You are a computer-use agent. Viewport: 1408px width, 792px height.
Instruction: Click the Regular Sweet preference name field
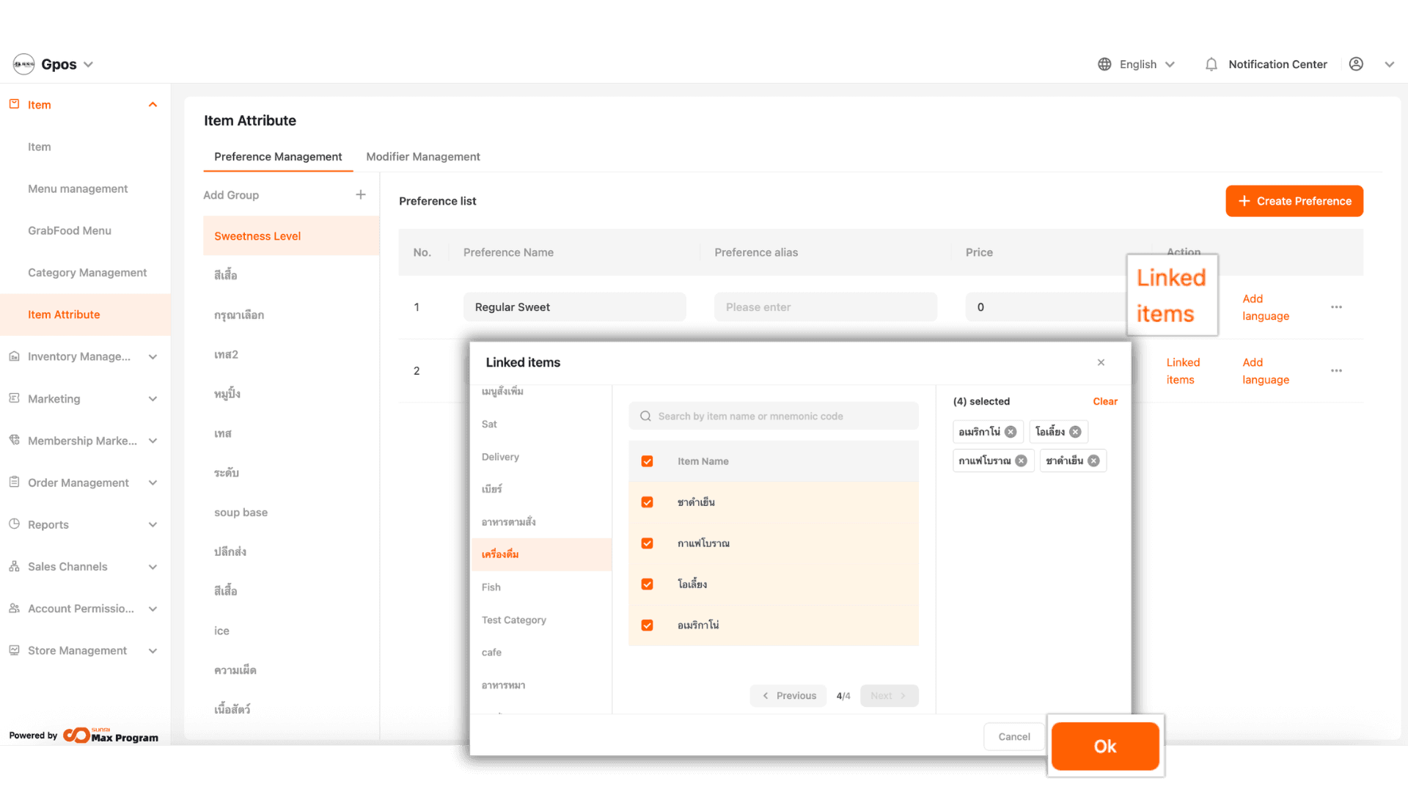[x=574, y=307]
